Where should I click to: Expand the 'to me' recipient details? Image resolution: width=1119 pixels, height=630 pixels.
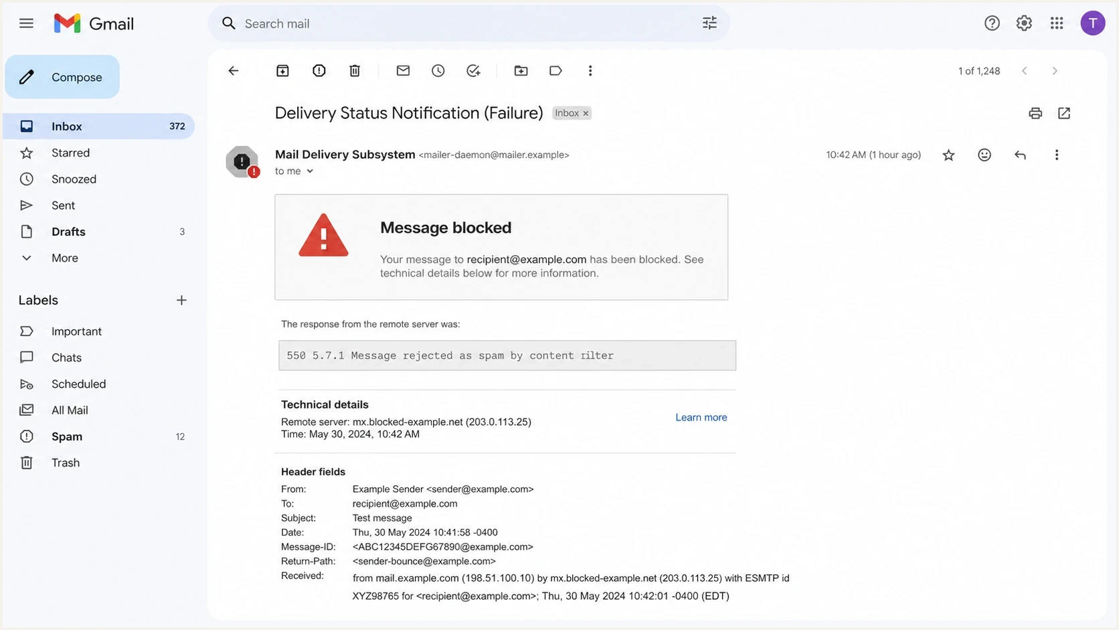click(x=310, y=171)
